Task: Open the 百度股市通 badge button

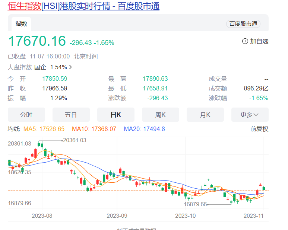Action: [x=243, y=24]
